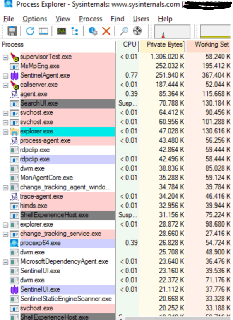The width and height of the screenshot is (233, 320).
Task: Collapse the change_tracking_agent_windo node
Action: pyautogui.click(x=5, y=188)
